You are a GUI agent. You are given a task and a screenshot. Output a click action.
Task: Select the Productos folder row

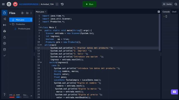pos(21,24)
